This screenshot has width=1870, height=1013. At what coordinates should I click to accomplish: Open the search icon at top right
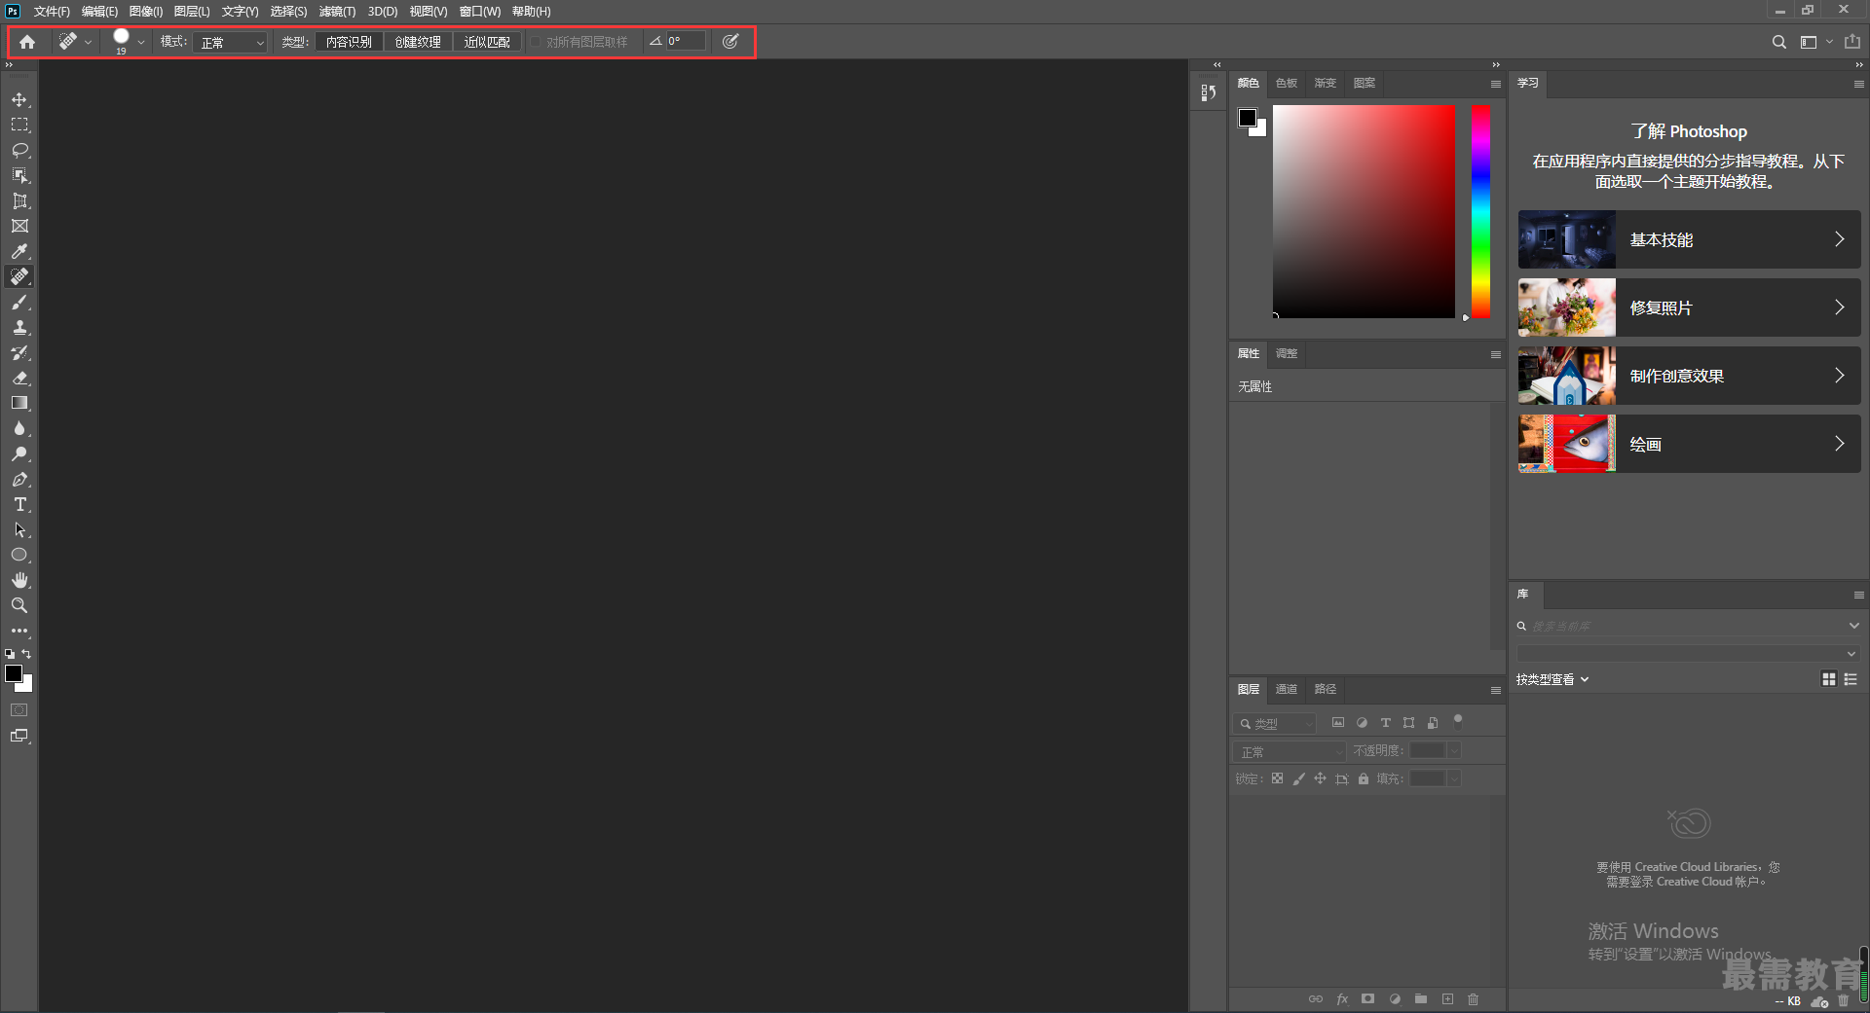1778,42
